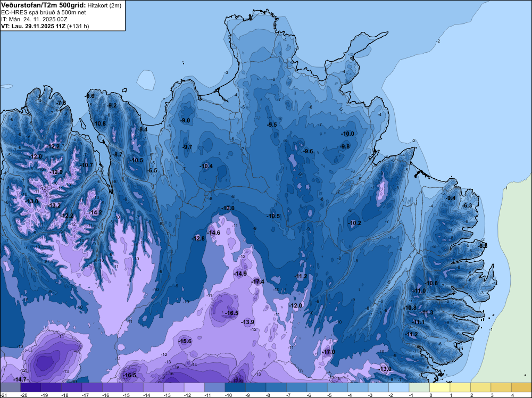This screenshot has width=532, height=398.
Task: Select the -15 tick label on the color scale
Action: [126, 395]
